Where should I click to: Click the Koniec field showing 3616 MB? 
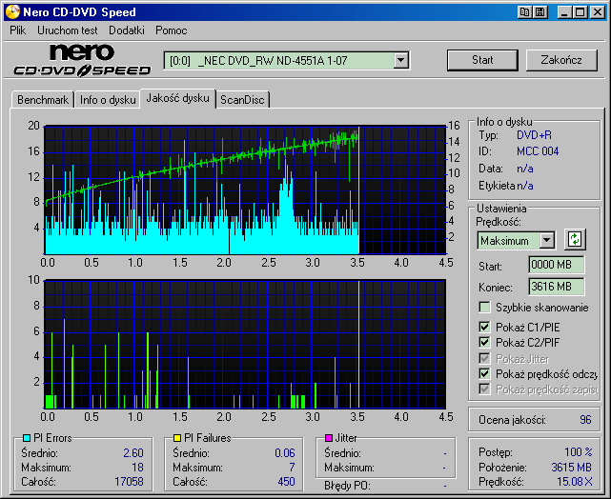[556, 287]
